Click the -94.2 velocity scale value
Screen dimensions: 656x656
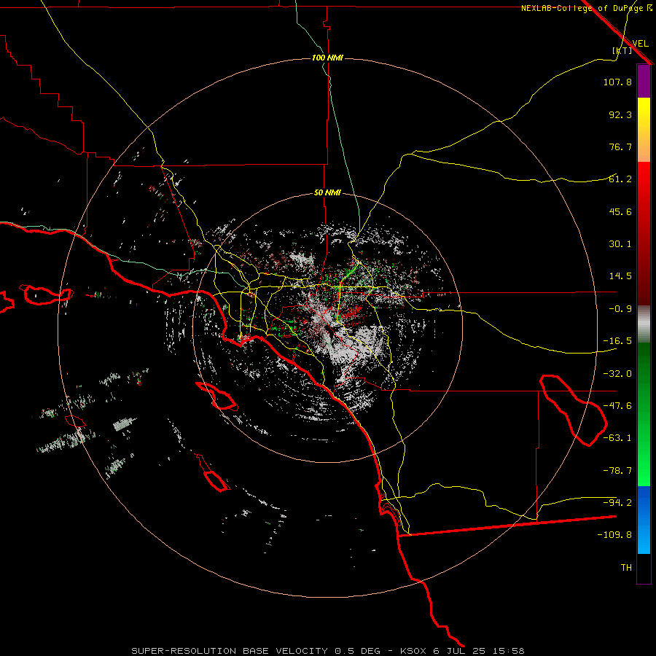[x=617, y=503]
